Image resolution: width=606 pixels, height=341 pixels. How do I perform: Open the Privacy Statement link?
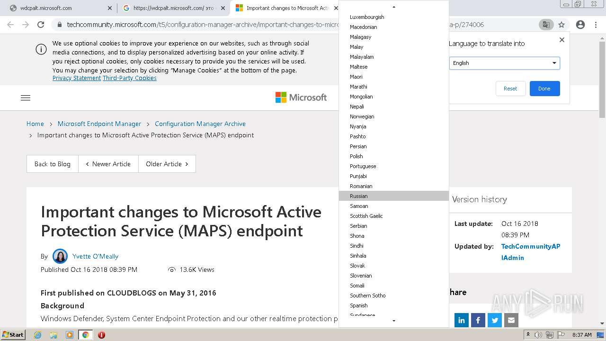pos(77,78)
